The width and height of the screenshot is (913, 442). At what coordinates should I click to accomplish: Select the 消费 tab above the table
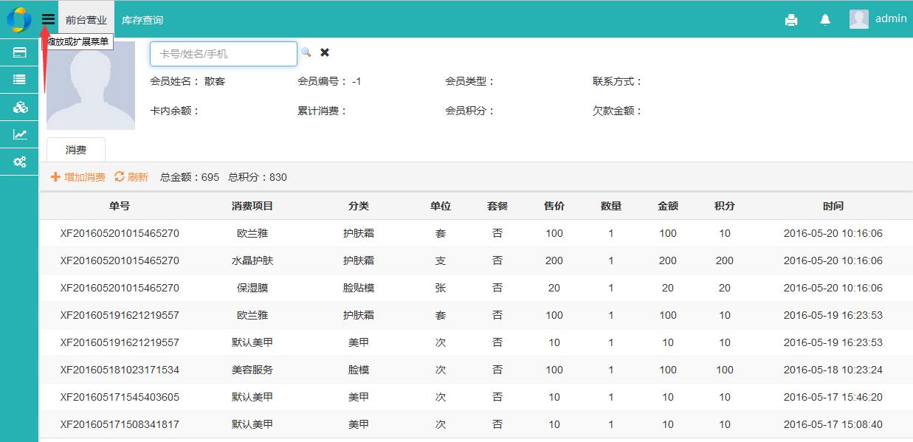(76, 149)
